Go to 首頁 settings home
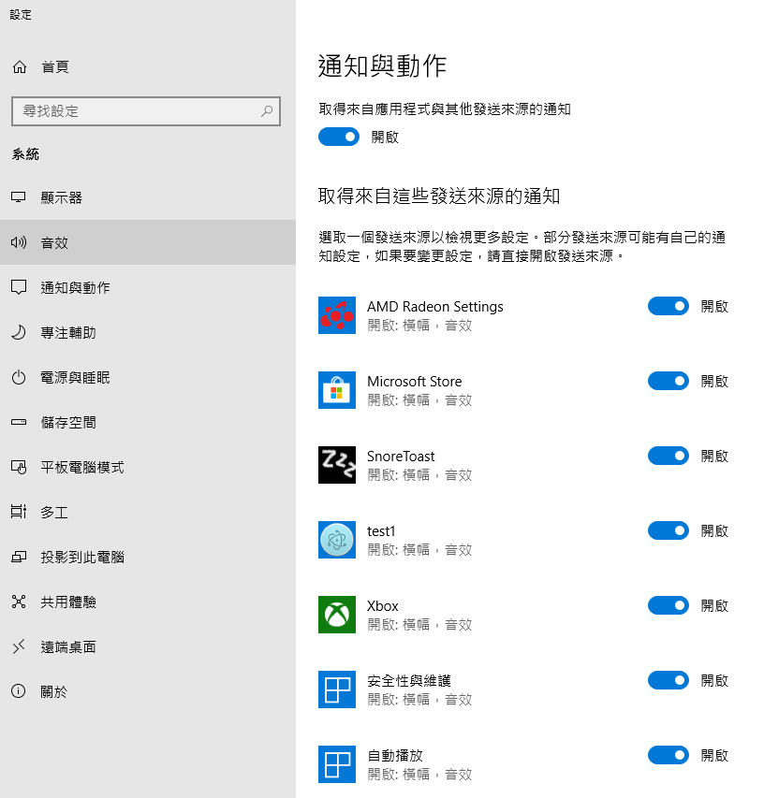This screenshot has width=779, height=798. pyautogui.click(x=54, y=67)
